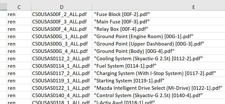Screen dimensions: 225x104
Task: Select column D header
Action: [62, 7]
